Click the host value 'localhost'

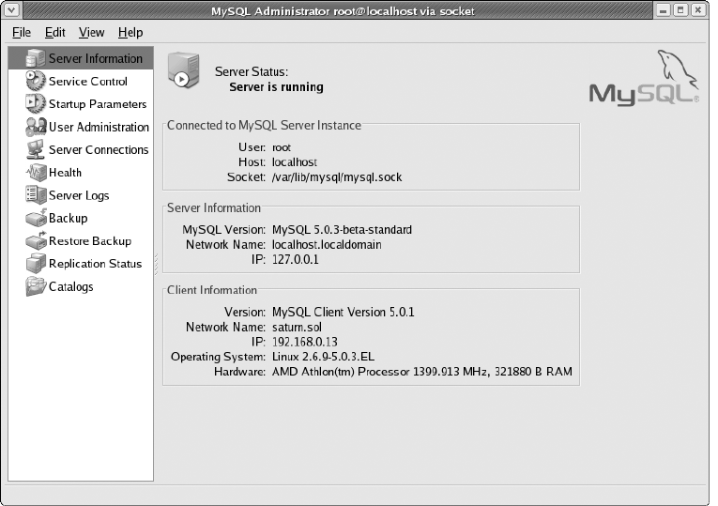(x=295, y=162)
